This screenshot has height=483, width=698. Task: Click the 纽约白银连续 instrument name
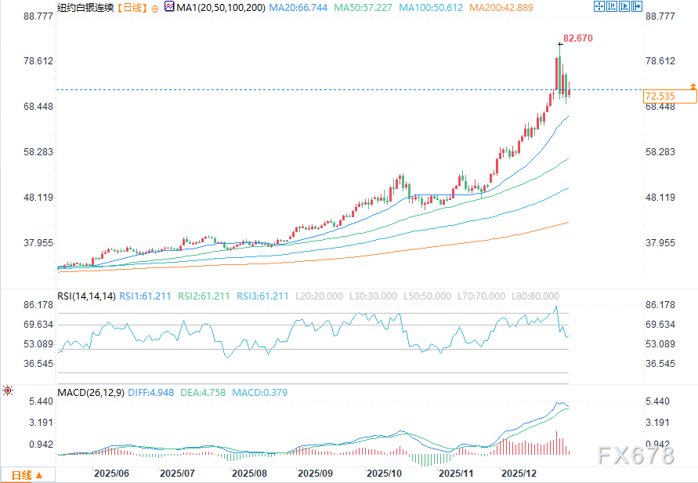[86, 7]
